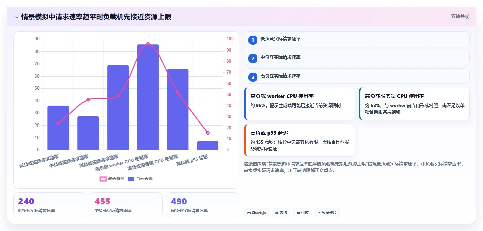Toggle the 当前表现 legend swatch

click(x=131, y=179)
